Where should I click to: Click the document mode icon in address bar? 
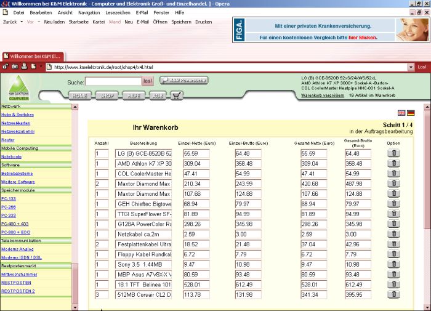coord(33,67)
